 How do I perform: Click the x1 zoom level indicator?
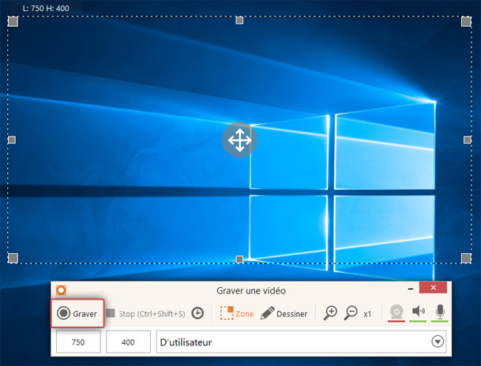[x=367, y=314]
